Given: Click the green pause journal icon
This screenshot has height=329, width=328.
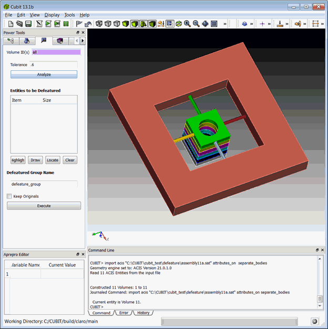Looking at the screenshot, I should pos(66,24).
